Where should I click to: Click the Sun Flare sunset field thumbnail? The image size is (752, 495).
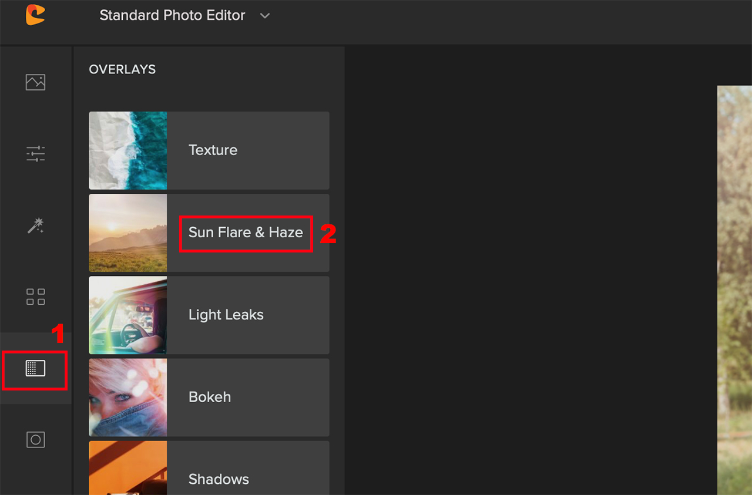(128, 233)
